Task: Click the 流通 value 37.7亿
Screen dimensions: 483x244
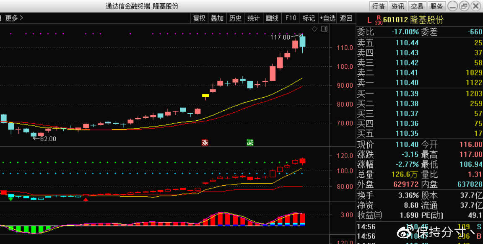Action: (471, 205)
